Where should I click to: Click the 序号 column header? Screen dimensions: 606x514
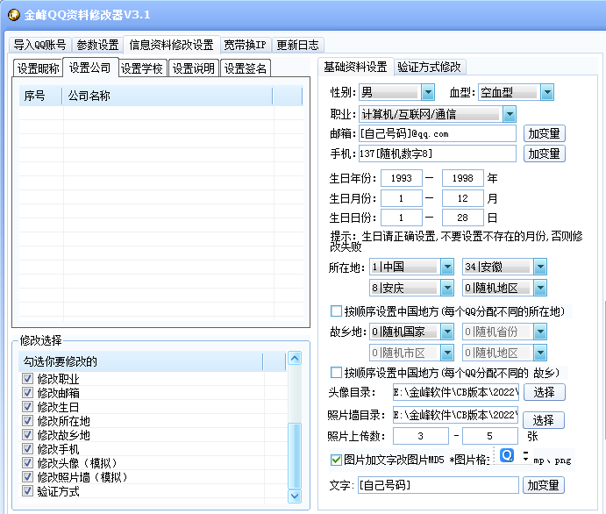pos(40,96)
